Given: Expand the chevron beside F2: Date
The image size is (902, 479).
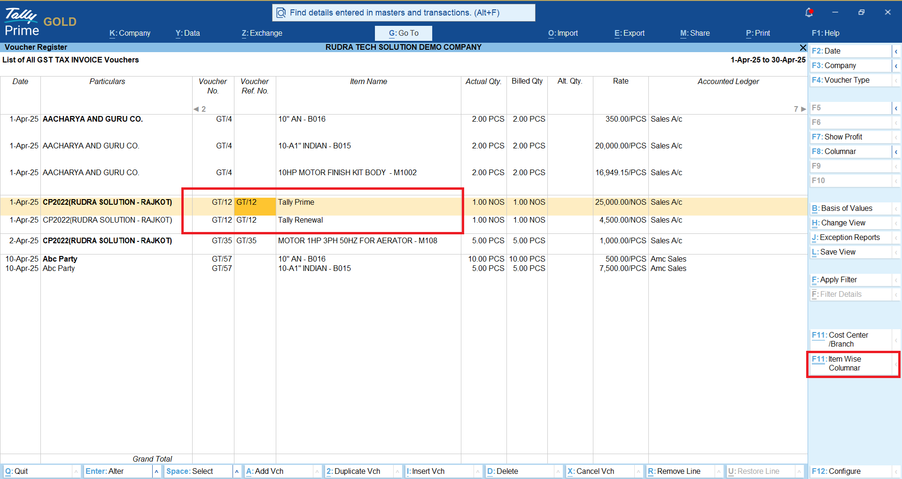Looking at the screenshot, I should [896, 51].
